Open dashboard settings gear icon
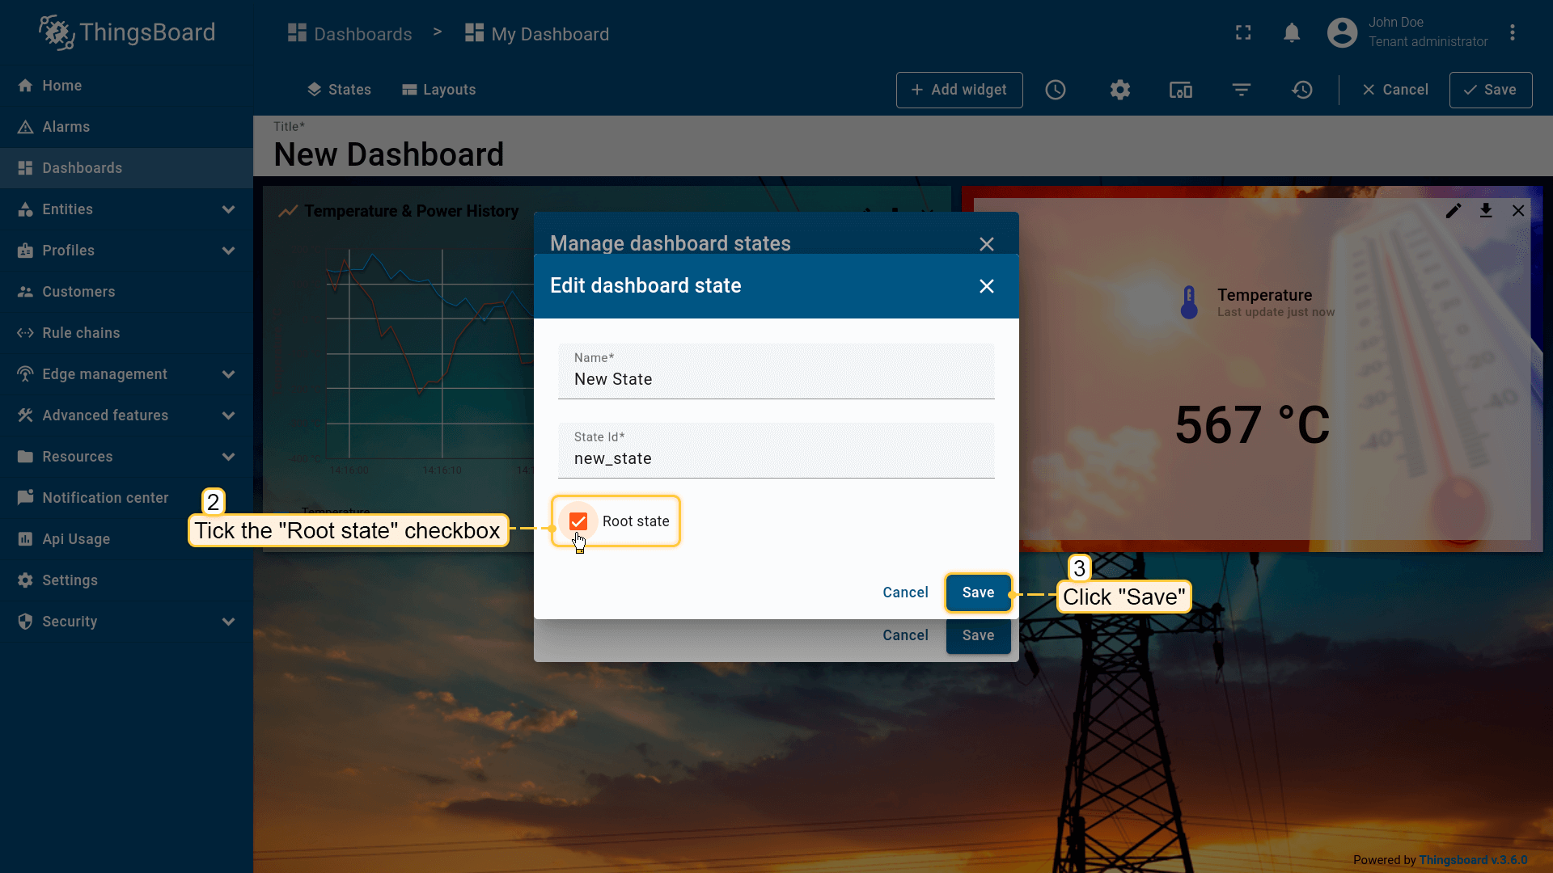The height and width of the screenshot is (873, 1553). [1119, 90]
